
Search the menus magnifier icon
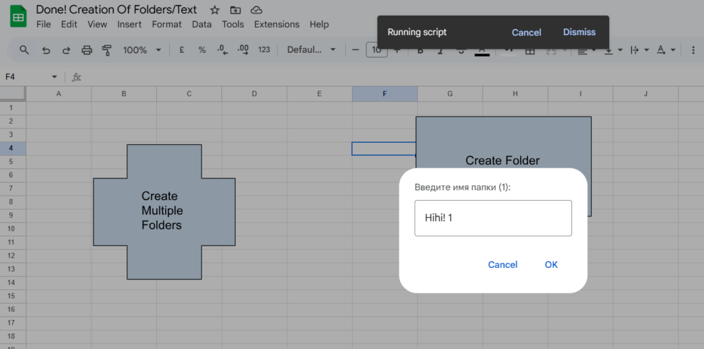click(24, 49)
